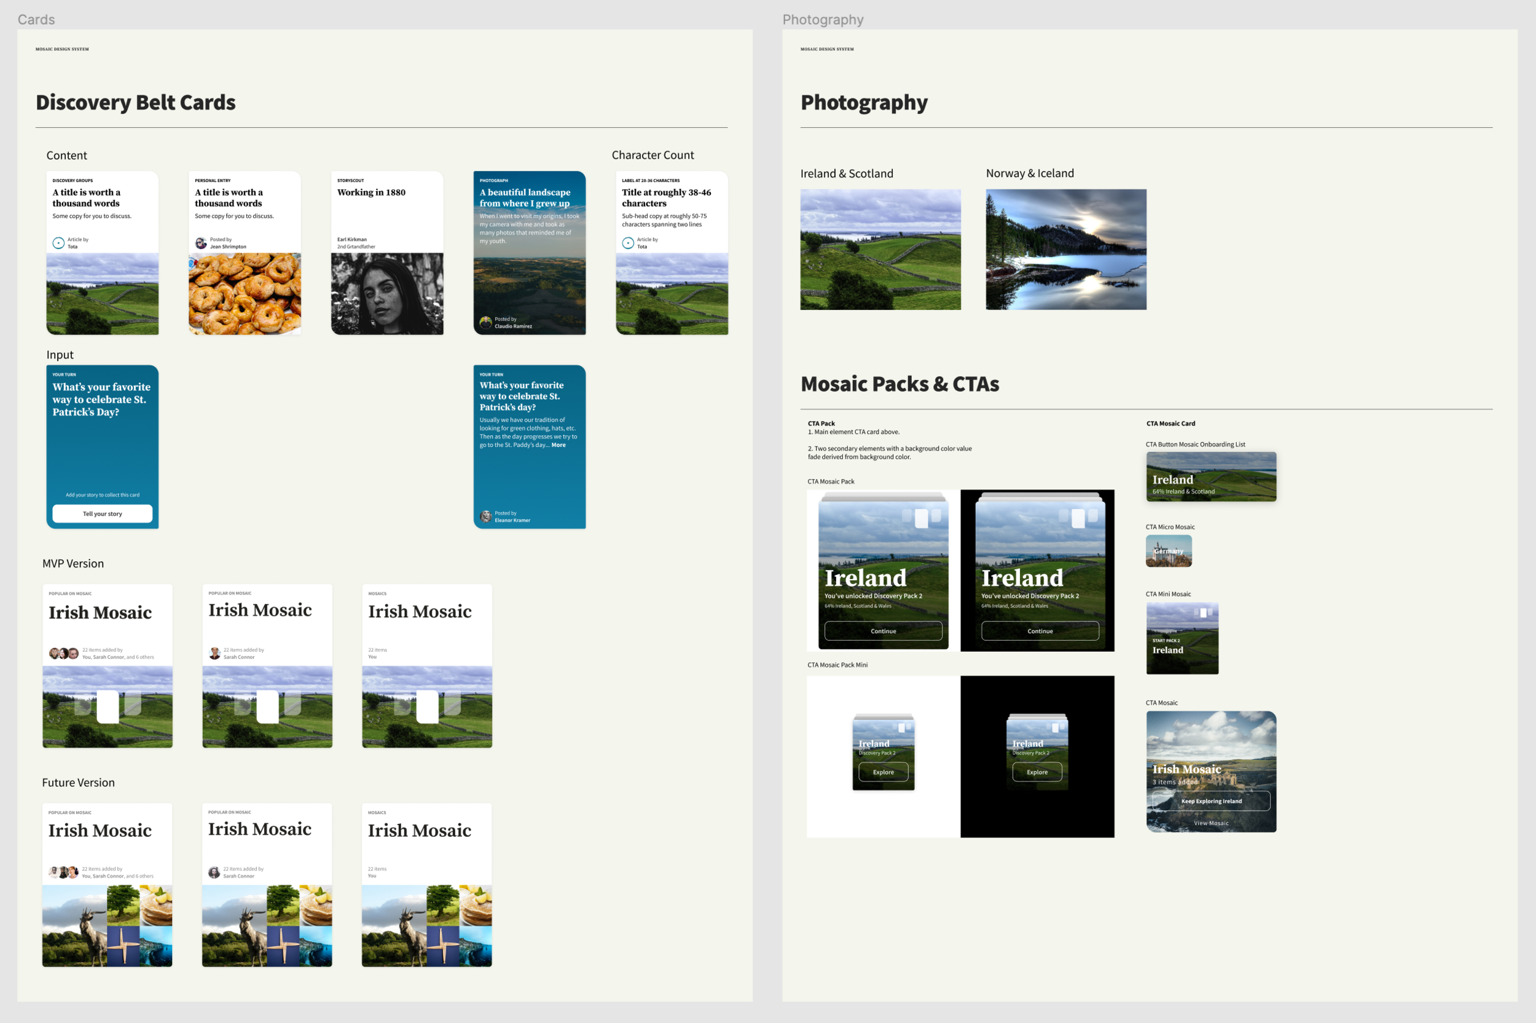The height and width of the screenshot is (1023, 1536).
Task: Click Claudio Ramirez's avatar icon
Action: click(486, 322)
